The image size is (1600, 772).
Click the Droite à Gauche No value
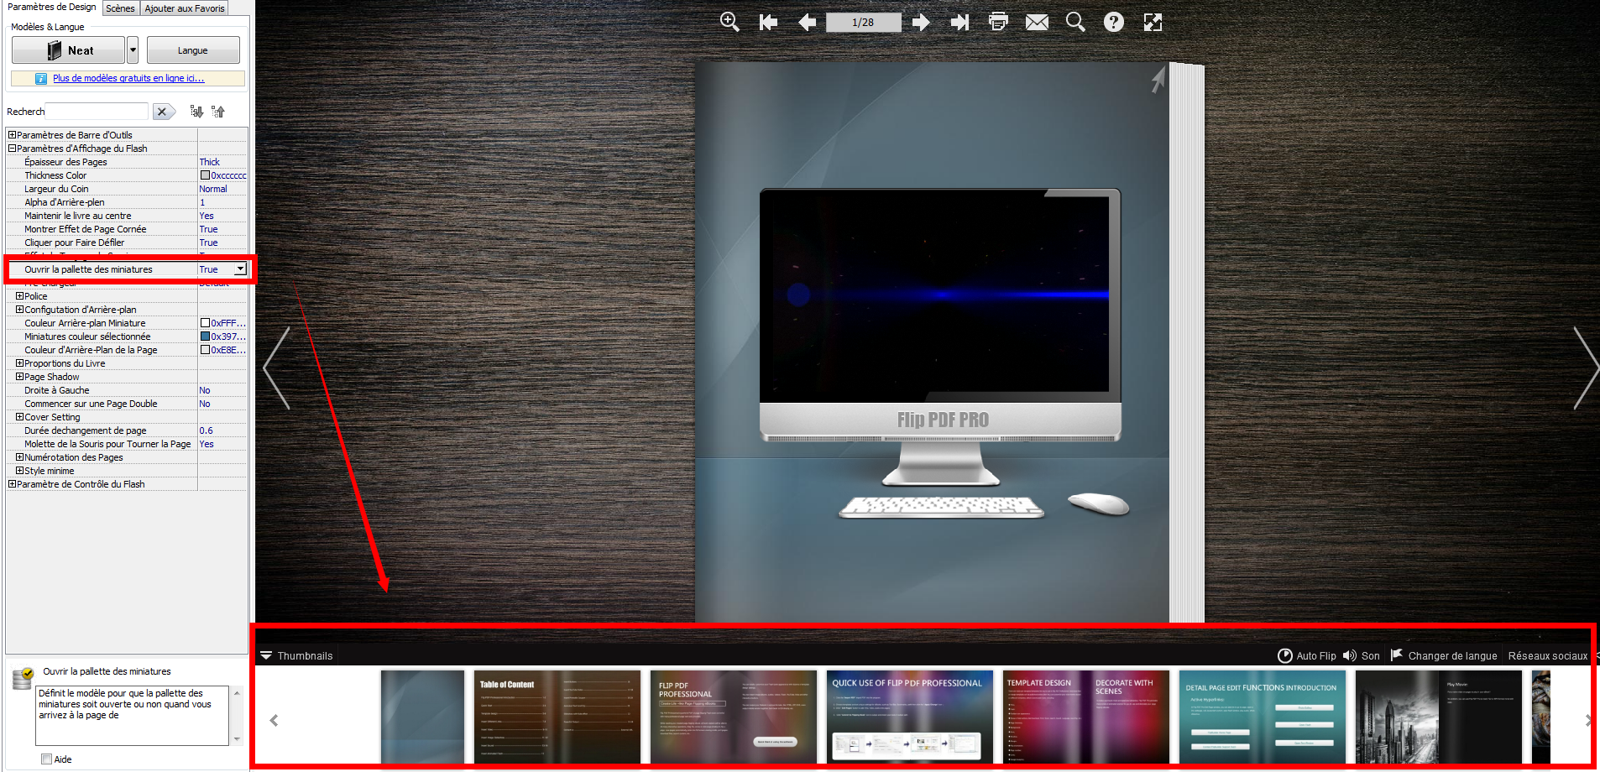(205, 390)
